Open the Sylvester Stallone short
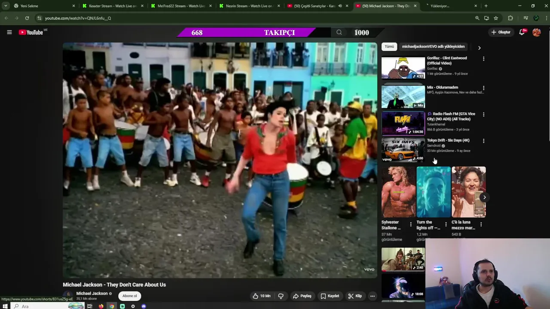Screen dimensions: 550x309 pos(398,192)
